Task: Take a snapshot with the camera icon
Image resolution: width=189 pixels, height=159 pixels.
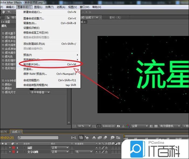Action: click(x=118, y=126)
